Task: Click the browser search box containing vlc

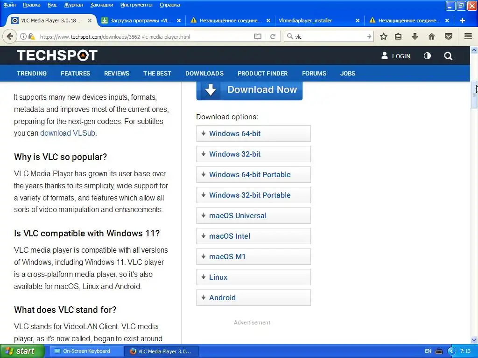Action: pos(329,36)
